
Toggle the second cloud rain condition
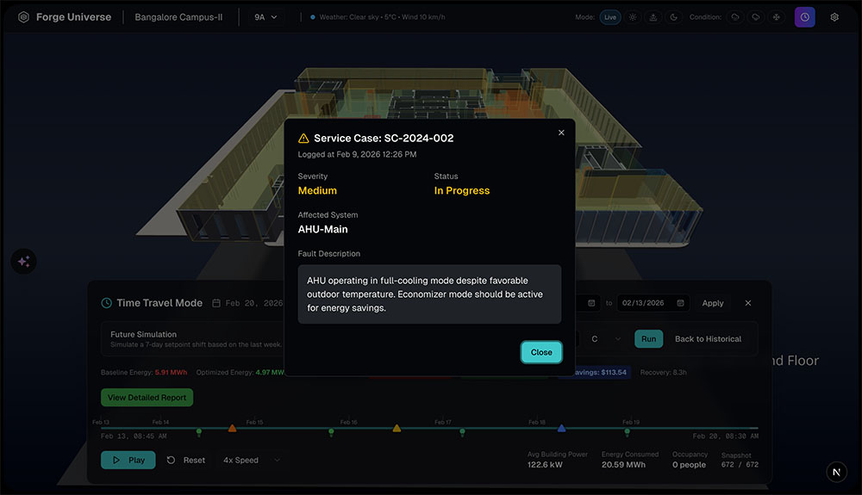coord(755,17)
